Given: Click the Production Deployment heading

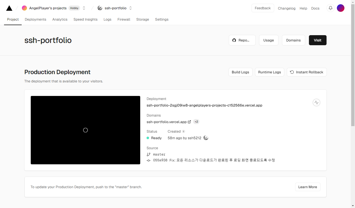Looking at the screenshot, I should [57, 72].
